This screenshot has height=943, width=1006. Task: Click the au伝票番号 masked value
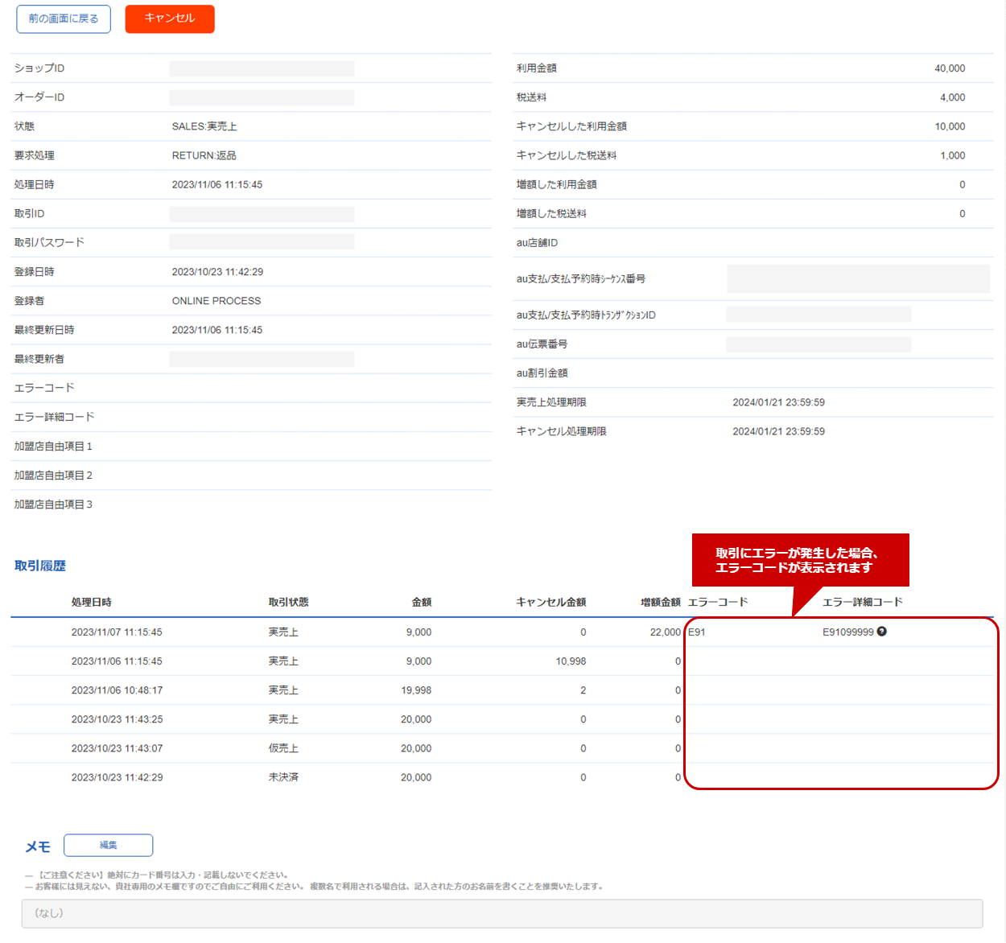pos(818,344)
